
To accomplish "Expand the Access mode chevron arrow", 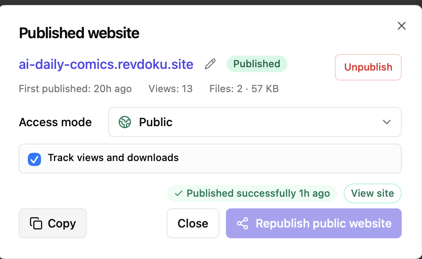I will (387, 122).
